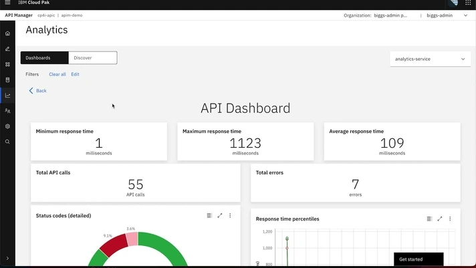The image size is (476, 268).
Task: Click the pink 3.6% donut segment
Action: pyautogui.click(x=132, y=239)
